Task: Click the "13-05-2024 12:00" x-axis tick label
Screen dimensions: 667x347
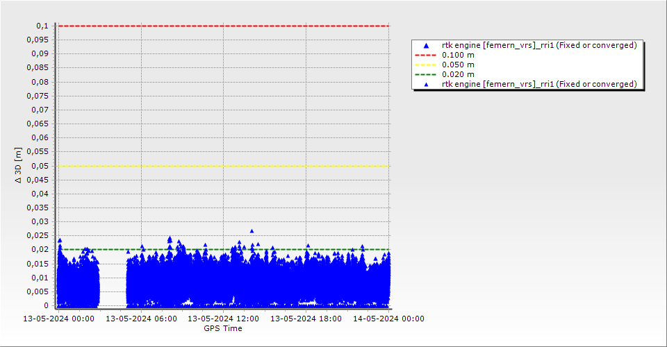Action: point(224,319)
